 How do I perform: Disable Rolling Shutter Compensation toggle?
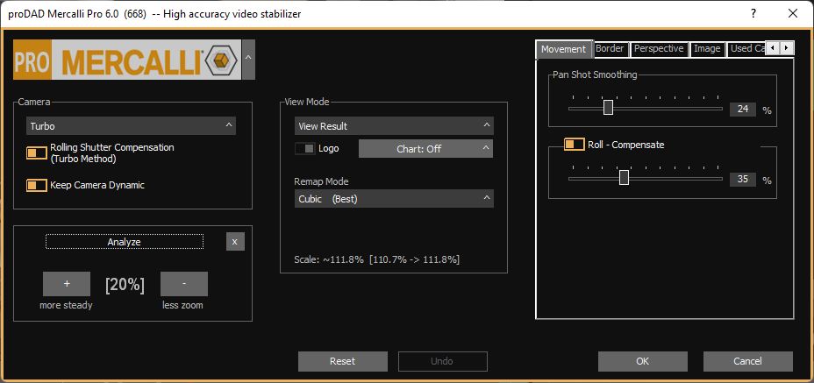[37, 152]
